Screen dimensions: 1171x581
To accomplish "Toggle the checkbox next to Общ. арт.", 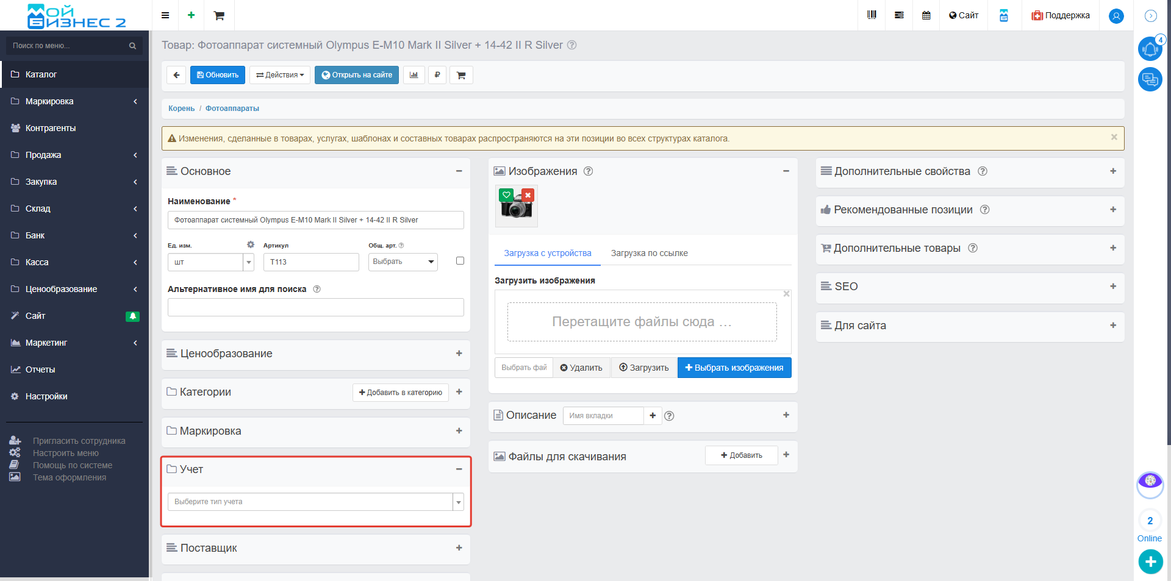I will click(x=460, y=261).
